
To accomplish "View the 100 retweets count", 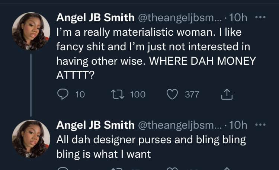I will click(138, 94).
